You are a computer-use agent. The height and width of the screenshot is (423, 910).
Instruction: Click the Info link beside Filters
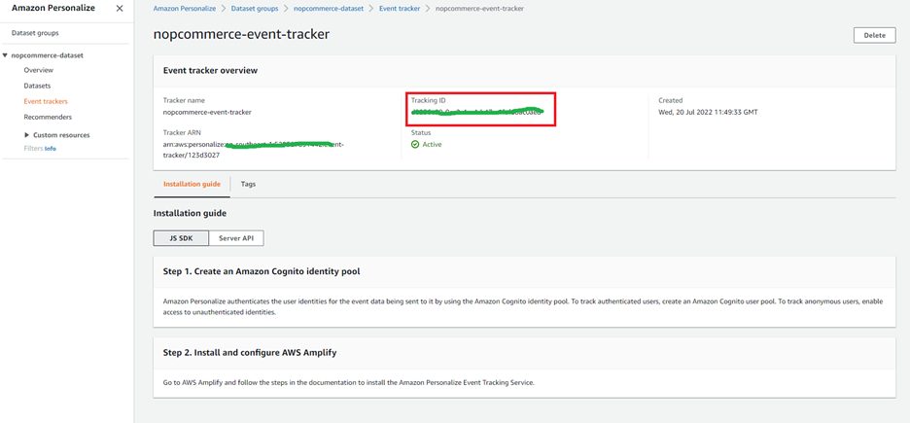point(51,149)
